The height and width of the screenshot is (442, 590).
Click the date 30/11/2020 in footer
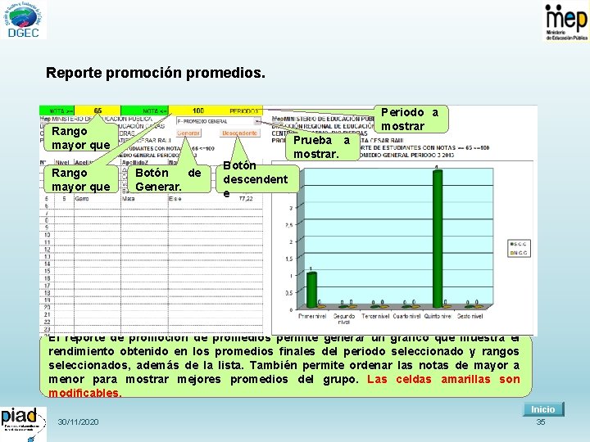pyautogui.click(x=79, y=422)
